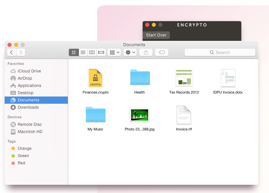The image size is (269, 193).
Task: Open Downloads in the sidebar
Action: (36, 107)
